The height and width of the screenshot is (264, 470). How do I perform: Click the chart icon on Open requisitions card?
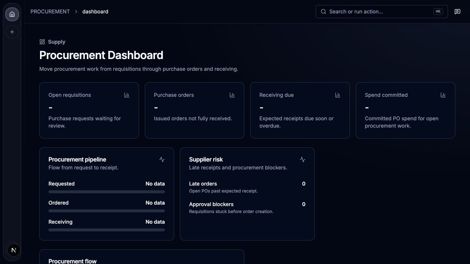(x=127, y=95)
